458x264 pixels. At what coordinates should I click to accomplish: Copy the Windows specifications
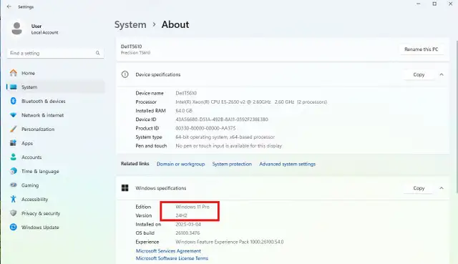[x=419, y=188]
